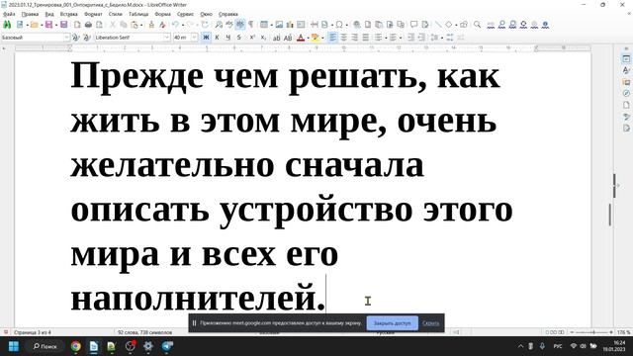Toggle Strikethrough formatting button S
Screen dimensions: 633x356
pos(239,38)
